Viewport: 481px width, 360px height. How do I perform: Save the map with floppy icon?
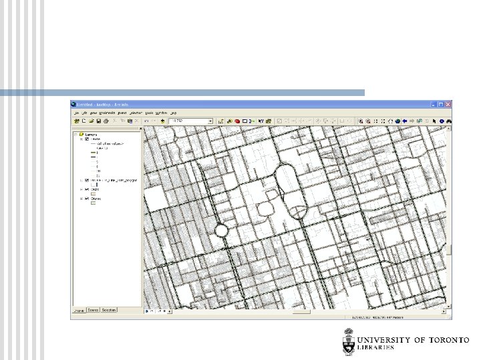(98, 121)
